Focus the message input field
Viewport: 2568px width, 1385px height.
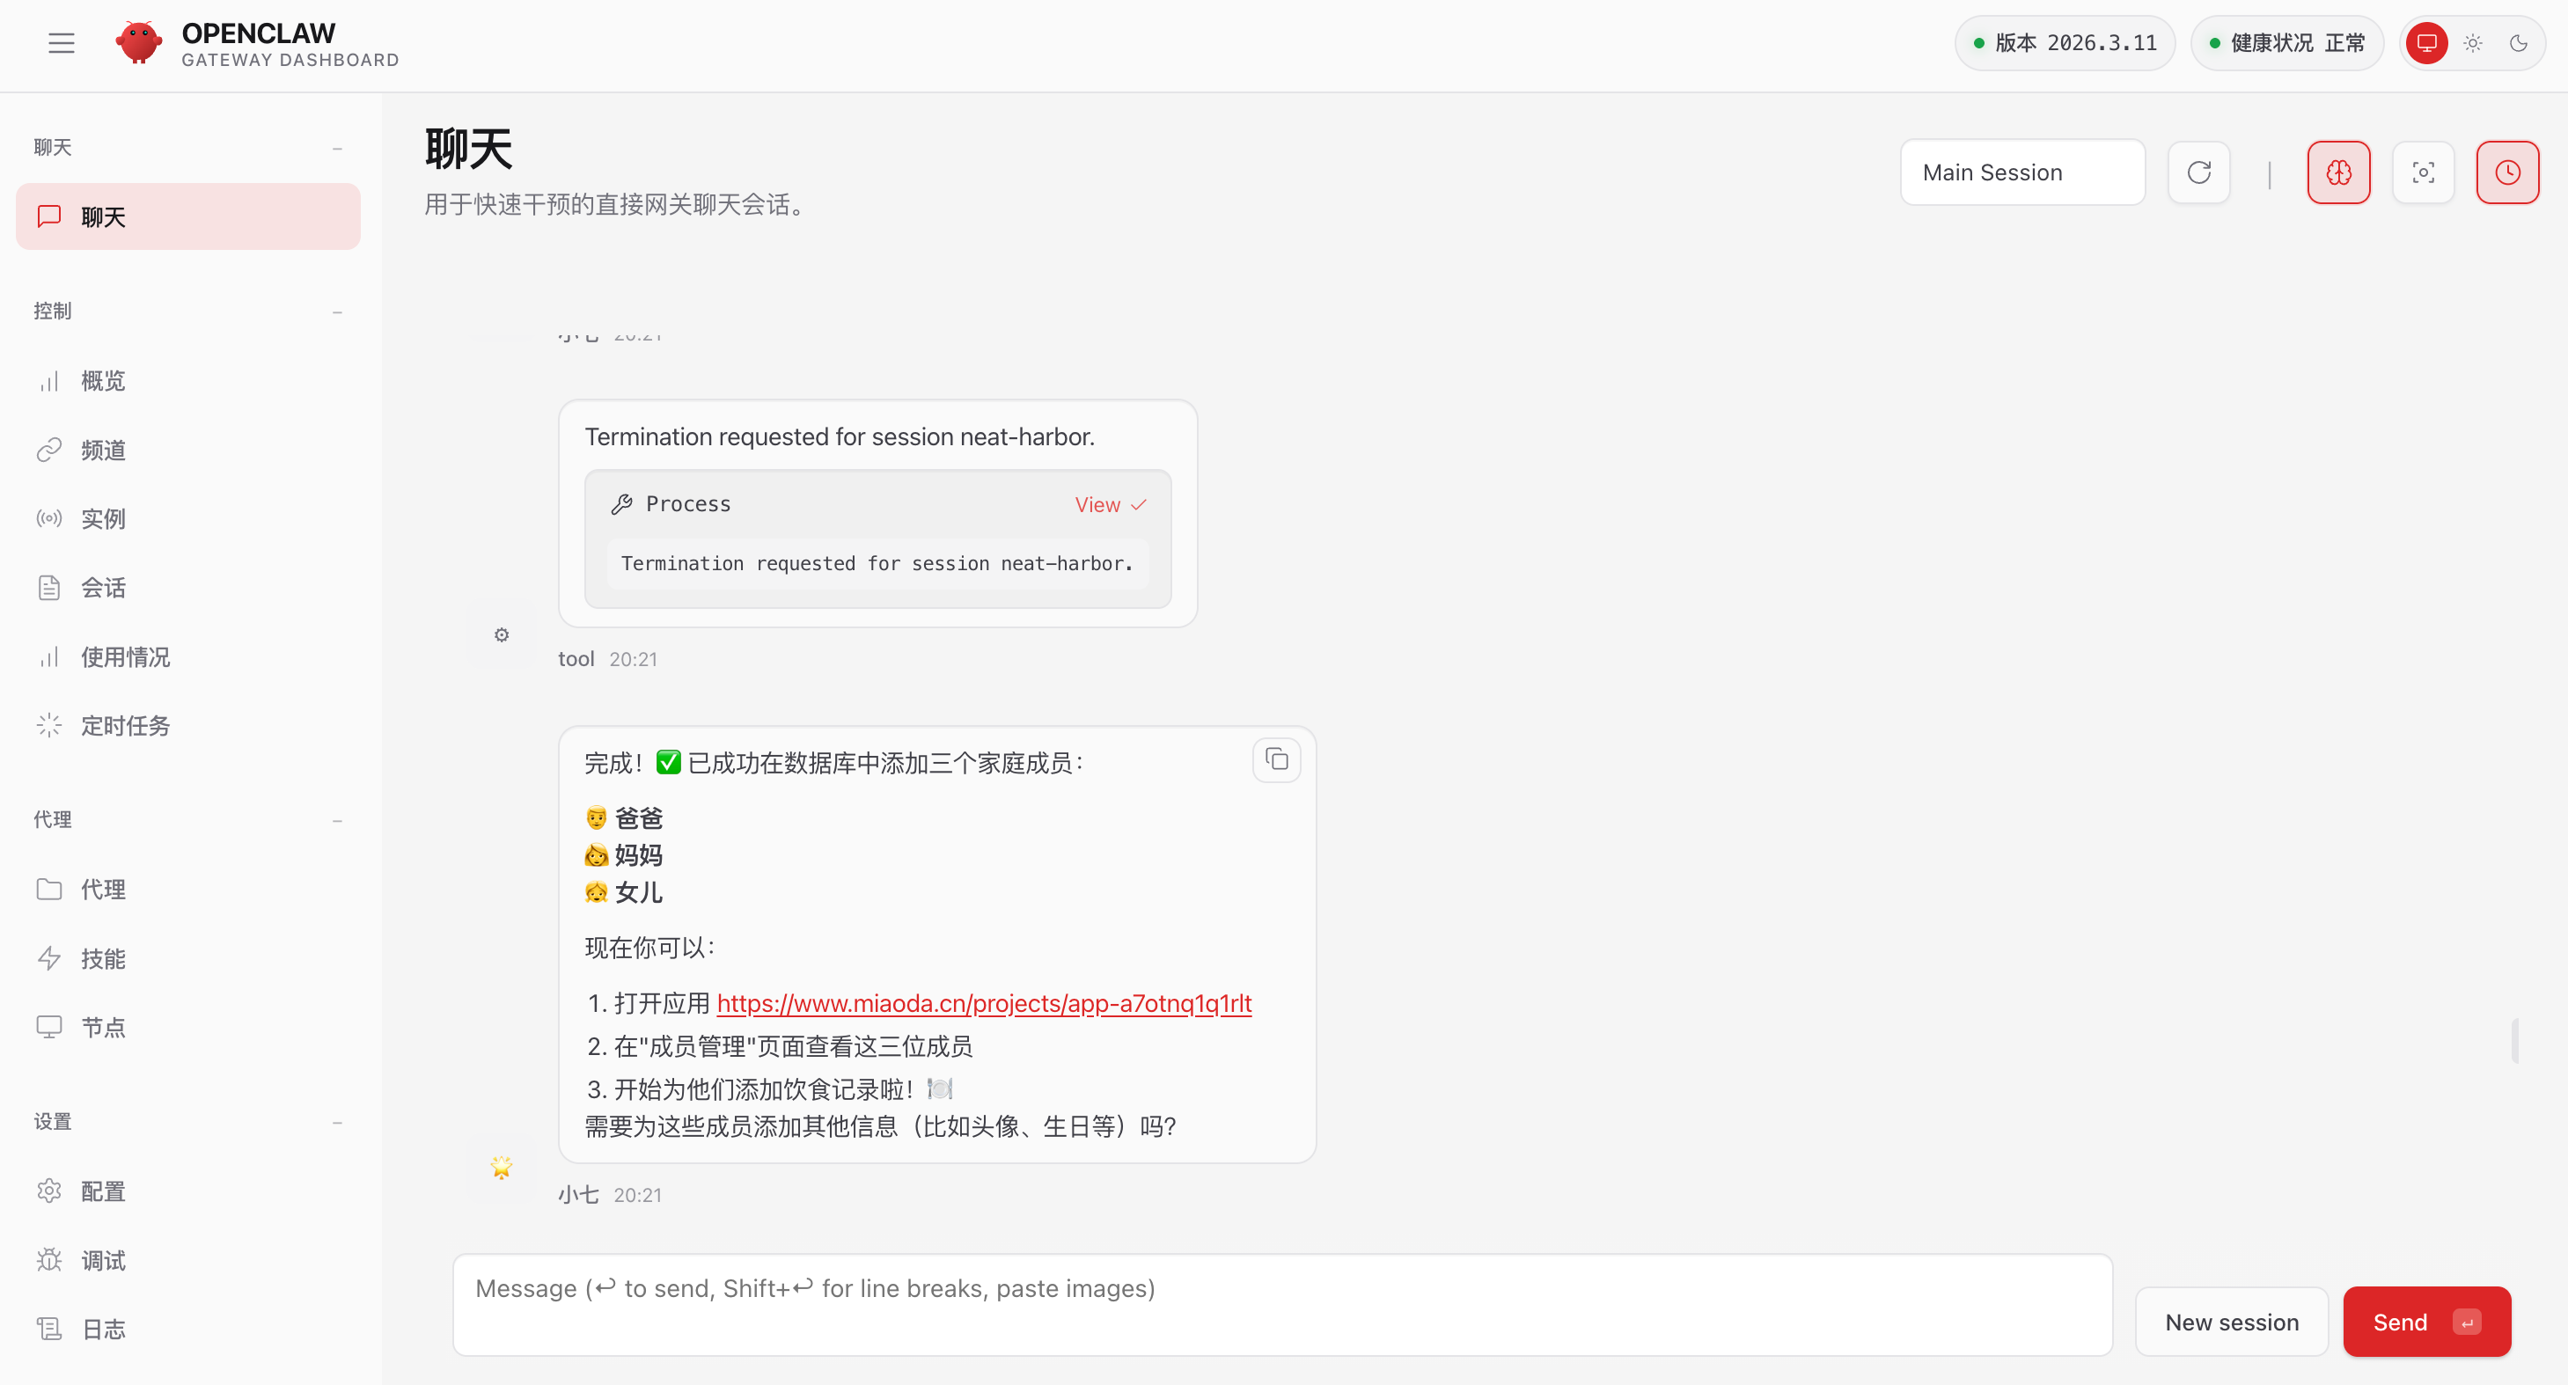coord(1282,1304)
